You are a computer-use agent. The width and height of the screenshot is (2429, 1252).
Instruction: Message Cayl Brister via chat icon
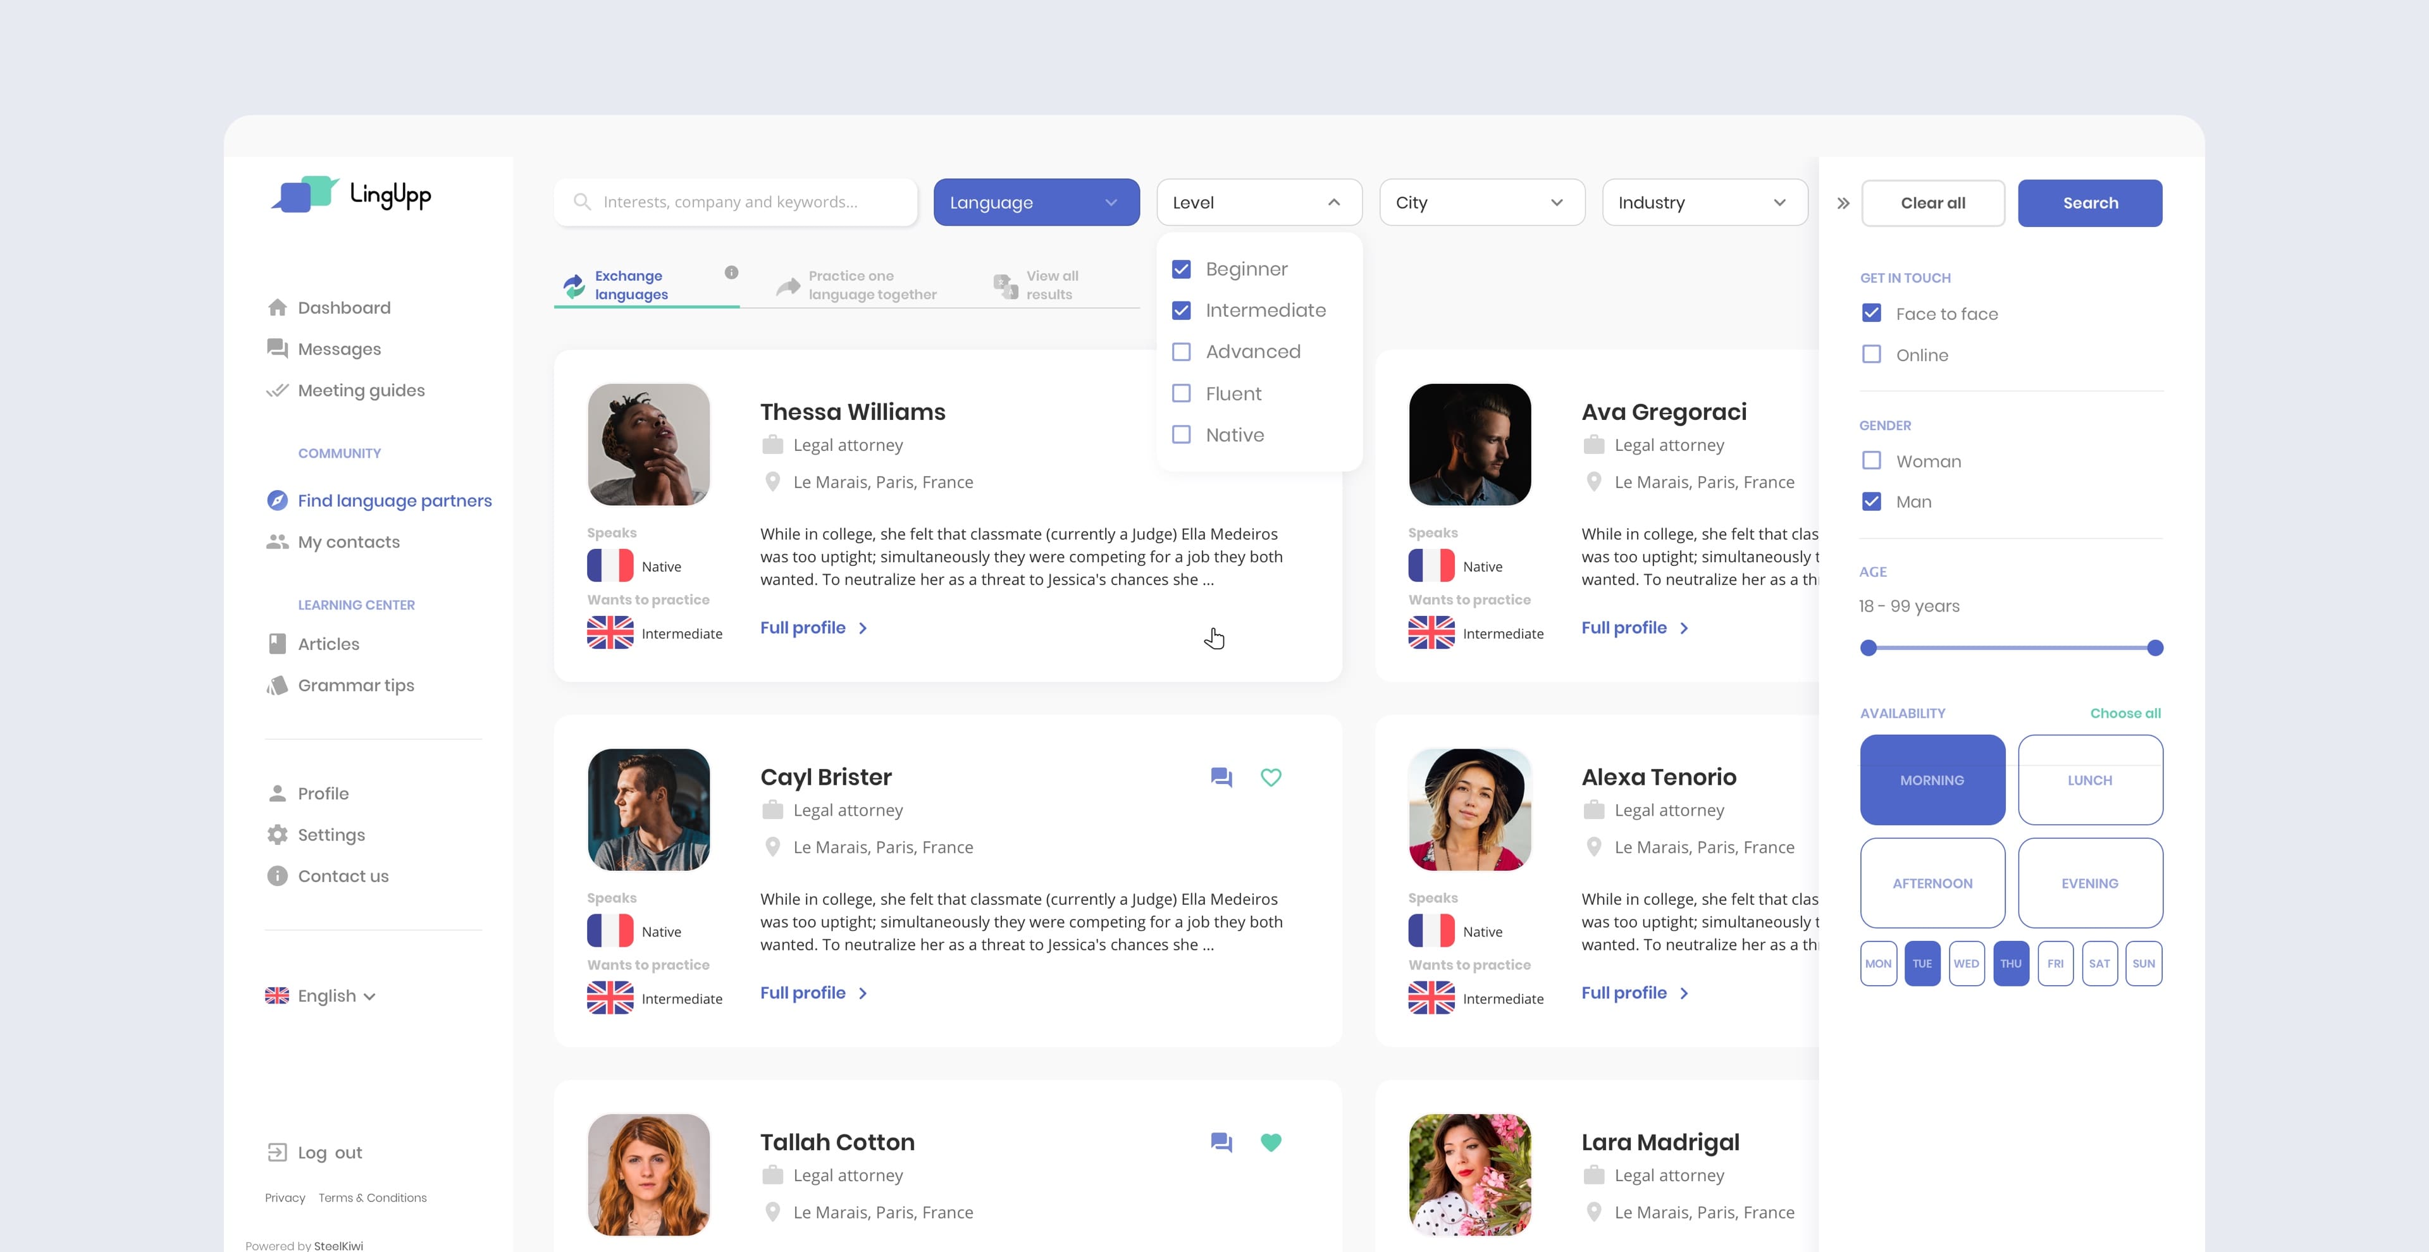click(1221, 777)
